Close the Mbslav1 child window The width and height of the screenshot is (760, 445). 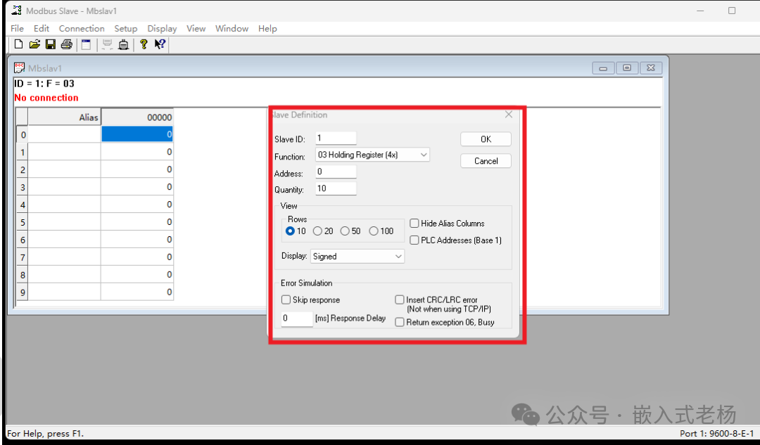tap(651, 68)
